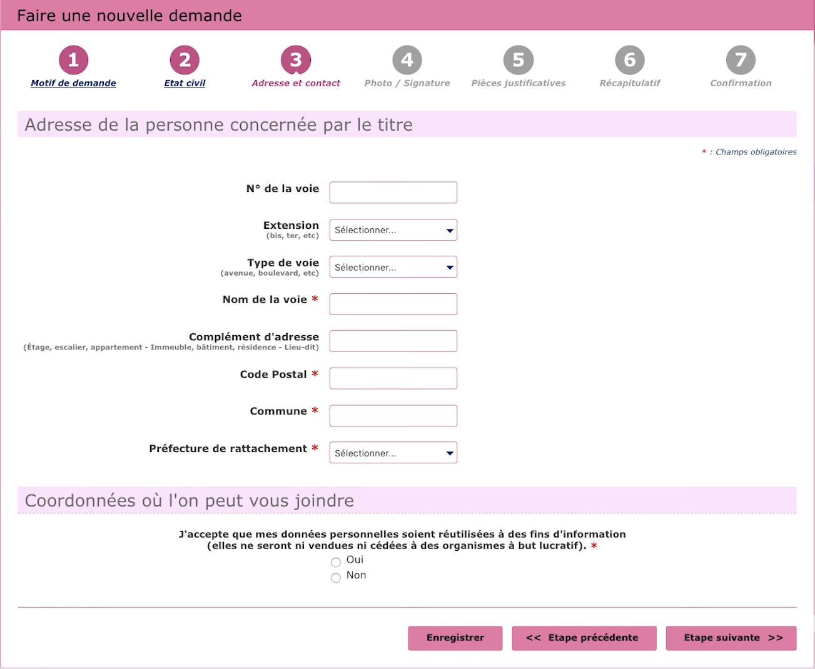Screen dimensions: 815x669
Task: Click the Extension dropdown arrow icon
Action: [448, 230]
